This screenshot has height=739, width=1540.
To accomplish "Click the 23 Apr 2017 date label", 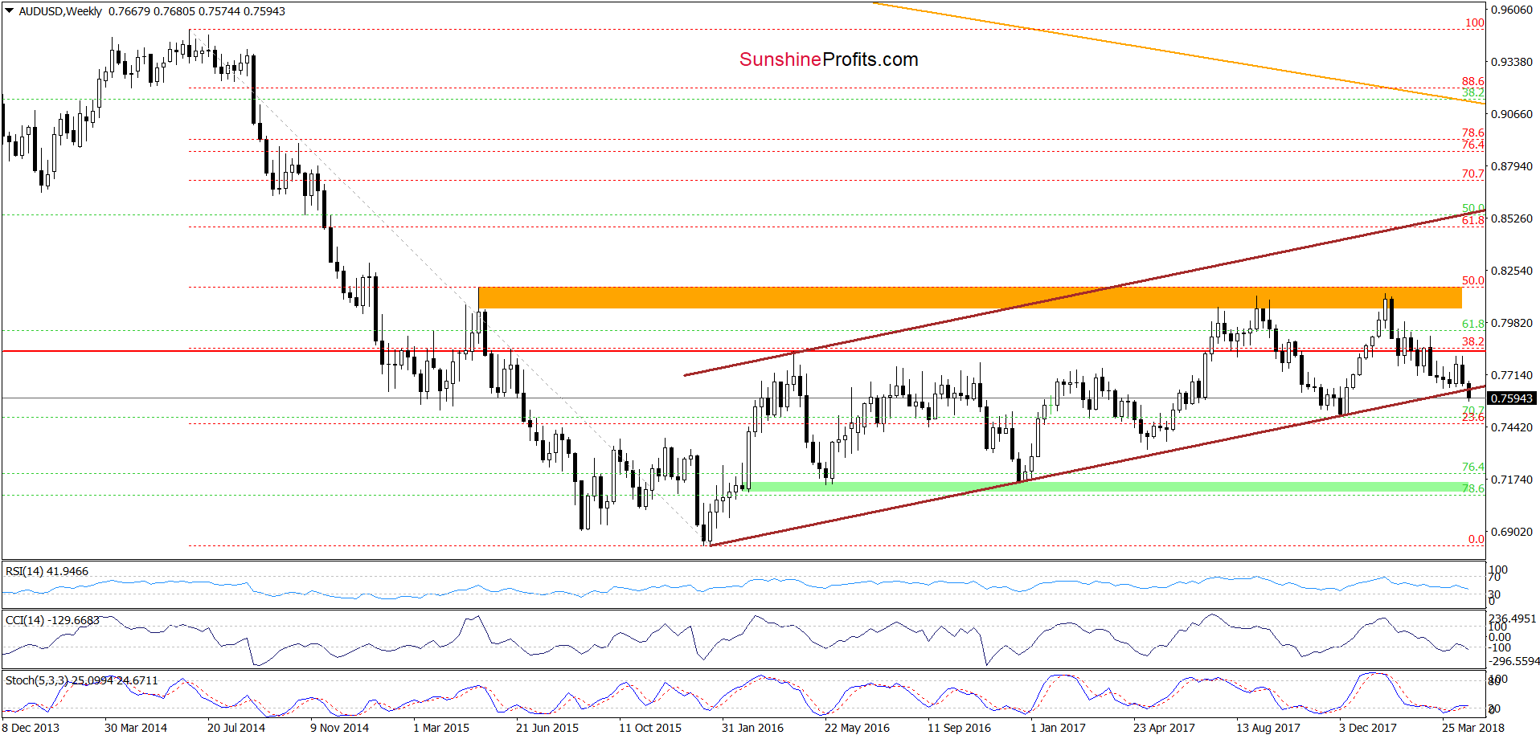I will coord(1164,728).
